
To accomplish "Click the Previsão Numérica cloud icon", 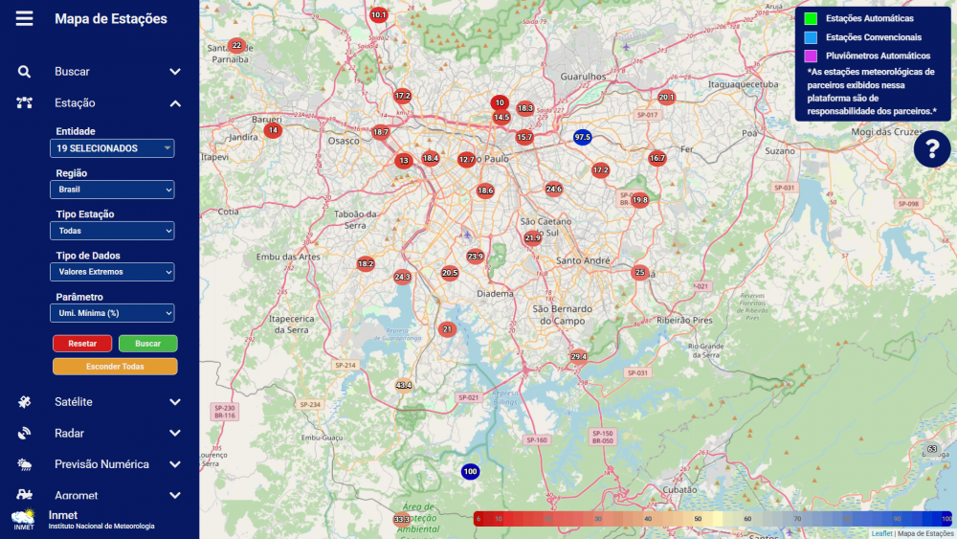I will pos(24,464).
